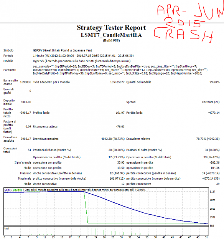Click consecutive wins value 12 (161.97)
This screenshot has height=240, width=224.
click(117, 173)
